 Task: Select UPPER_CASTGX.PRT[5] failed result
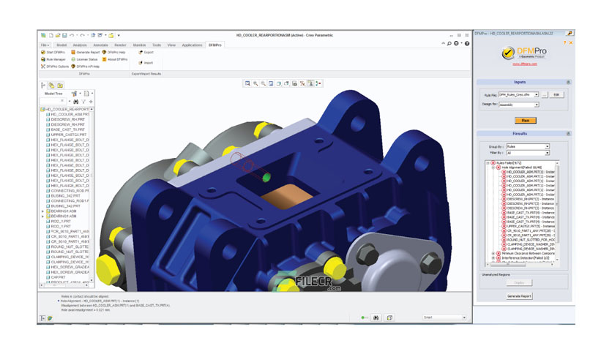[529, 226]
